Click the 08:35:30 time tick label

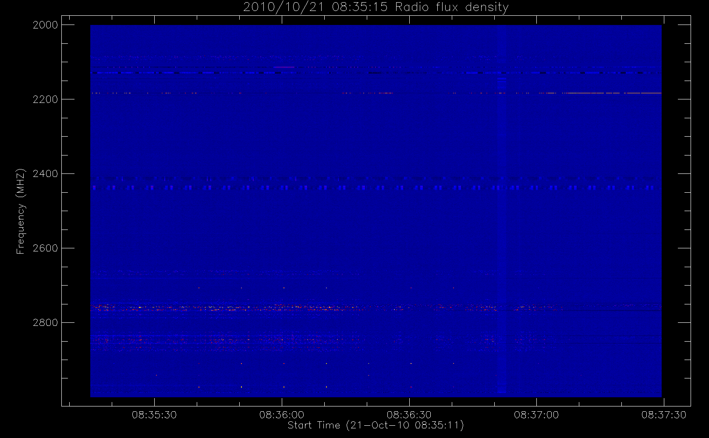154,415
